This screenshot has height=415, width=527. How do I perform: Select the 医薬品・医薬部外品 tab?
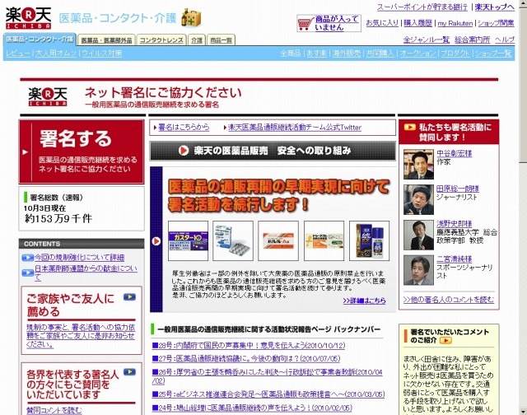pos(106,40)
